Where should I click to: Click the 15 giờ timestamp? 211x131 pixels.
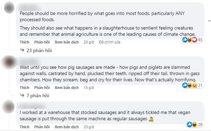pos(89,88)
